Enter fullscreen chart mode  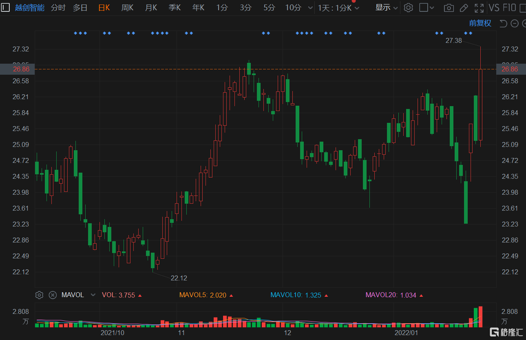click(480, 8)
